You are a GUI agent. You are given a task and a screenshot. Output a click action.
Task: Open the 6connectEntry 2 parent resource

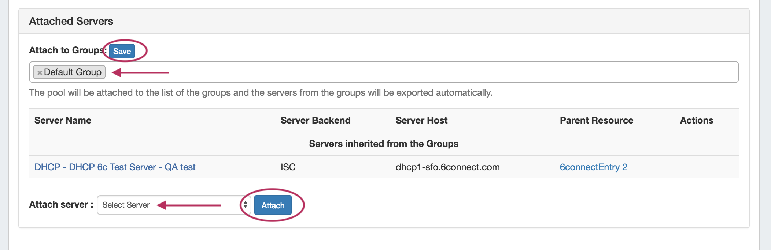[593, 167]
